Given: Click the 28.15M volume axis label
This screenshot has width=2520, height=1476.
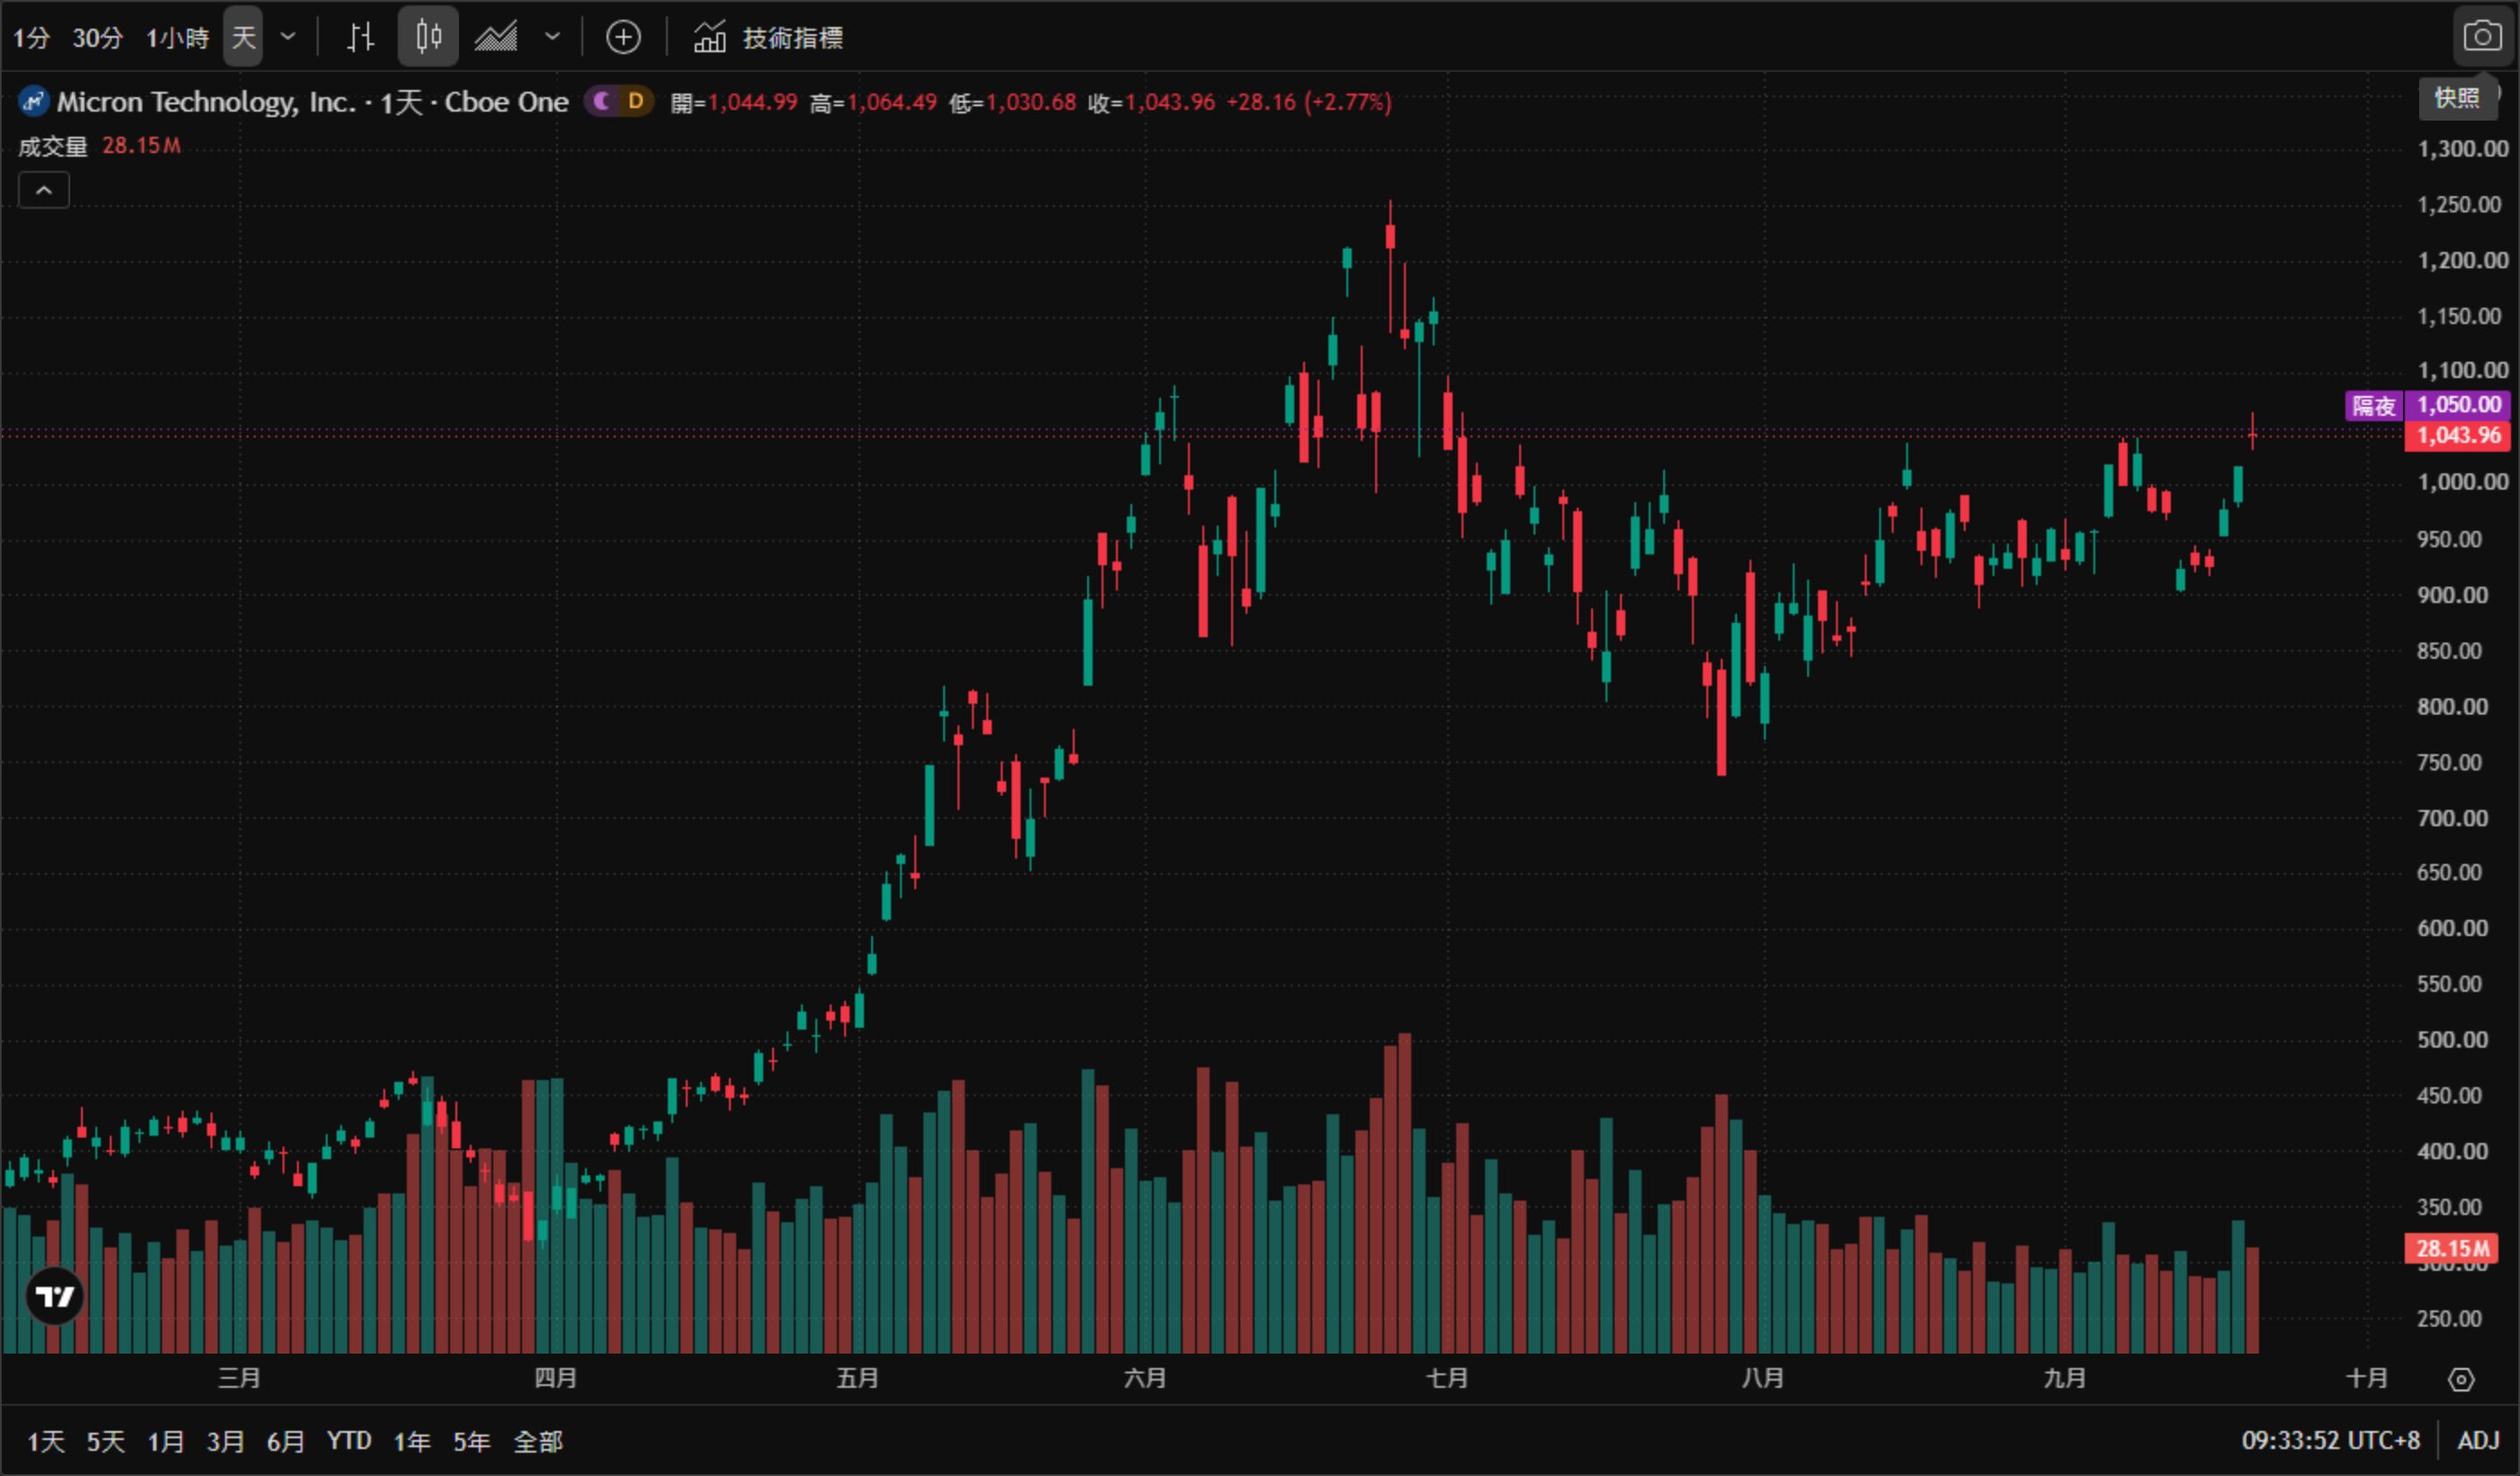Looking at the screenshot, I should pyautogui.click(x=2451, y=1248).
